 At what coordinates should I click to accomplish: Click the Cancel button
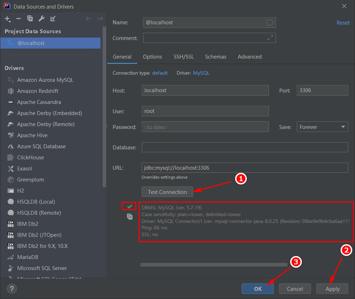tap(295, 289)
